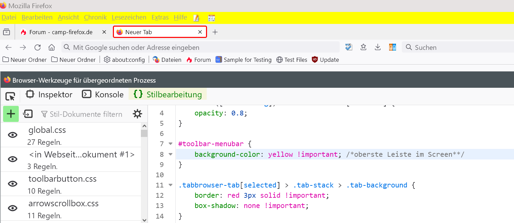Screen dimensions: 514x223
Task: Open the about:config bookmark
Action: pyautogui.click(x=124, y=60)
